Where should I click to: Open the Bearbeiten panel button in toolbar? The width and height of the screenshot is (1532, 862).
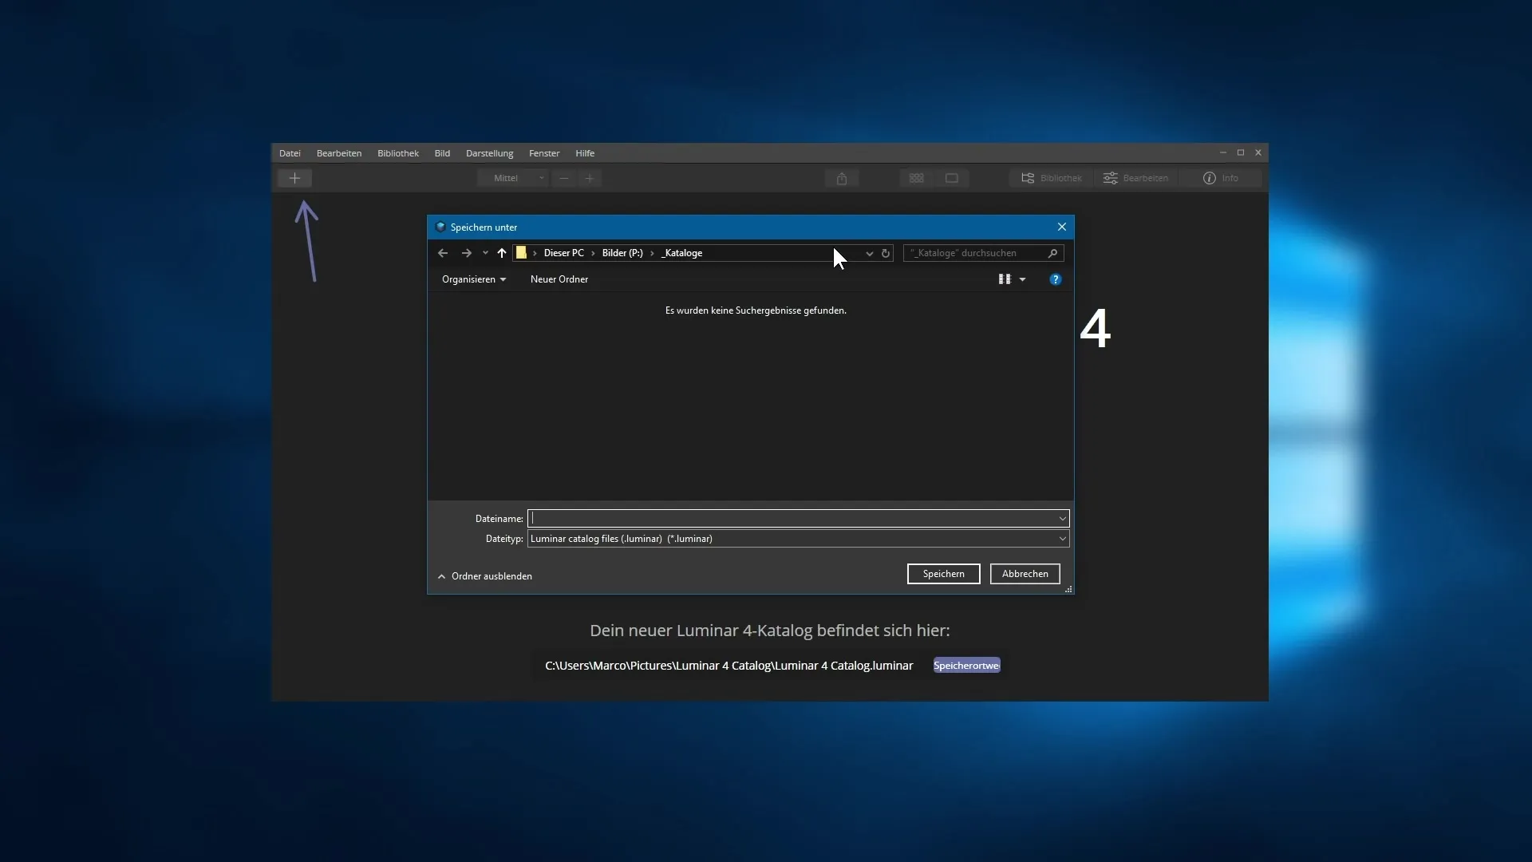point(1135,178)
